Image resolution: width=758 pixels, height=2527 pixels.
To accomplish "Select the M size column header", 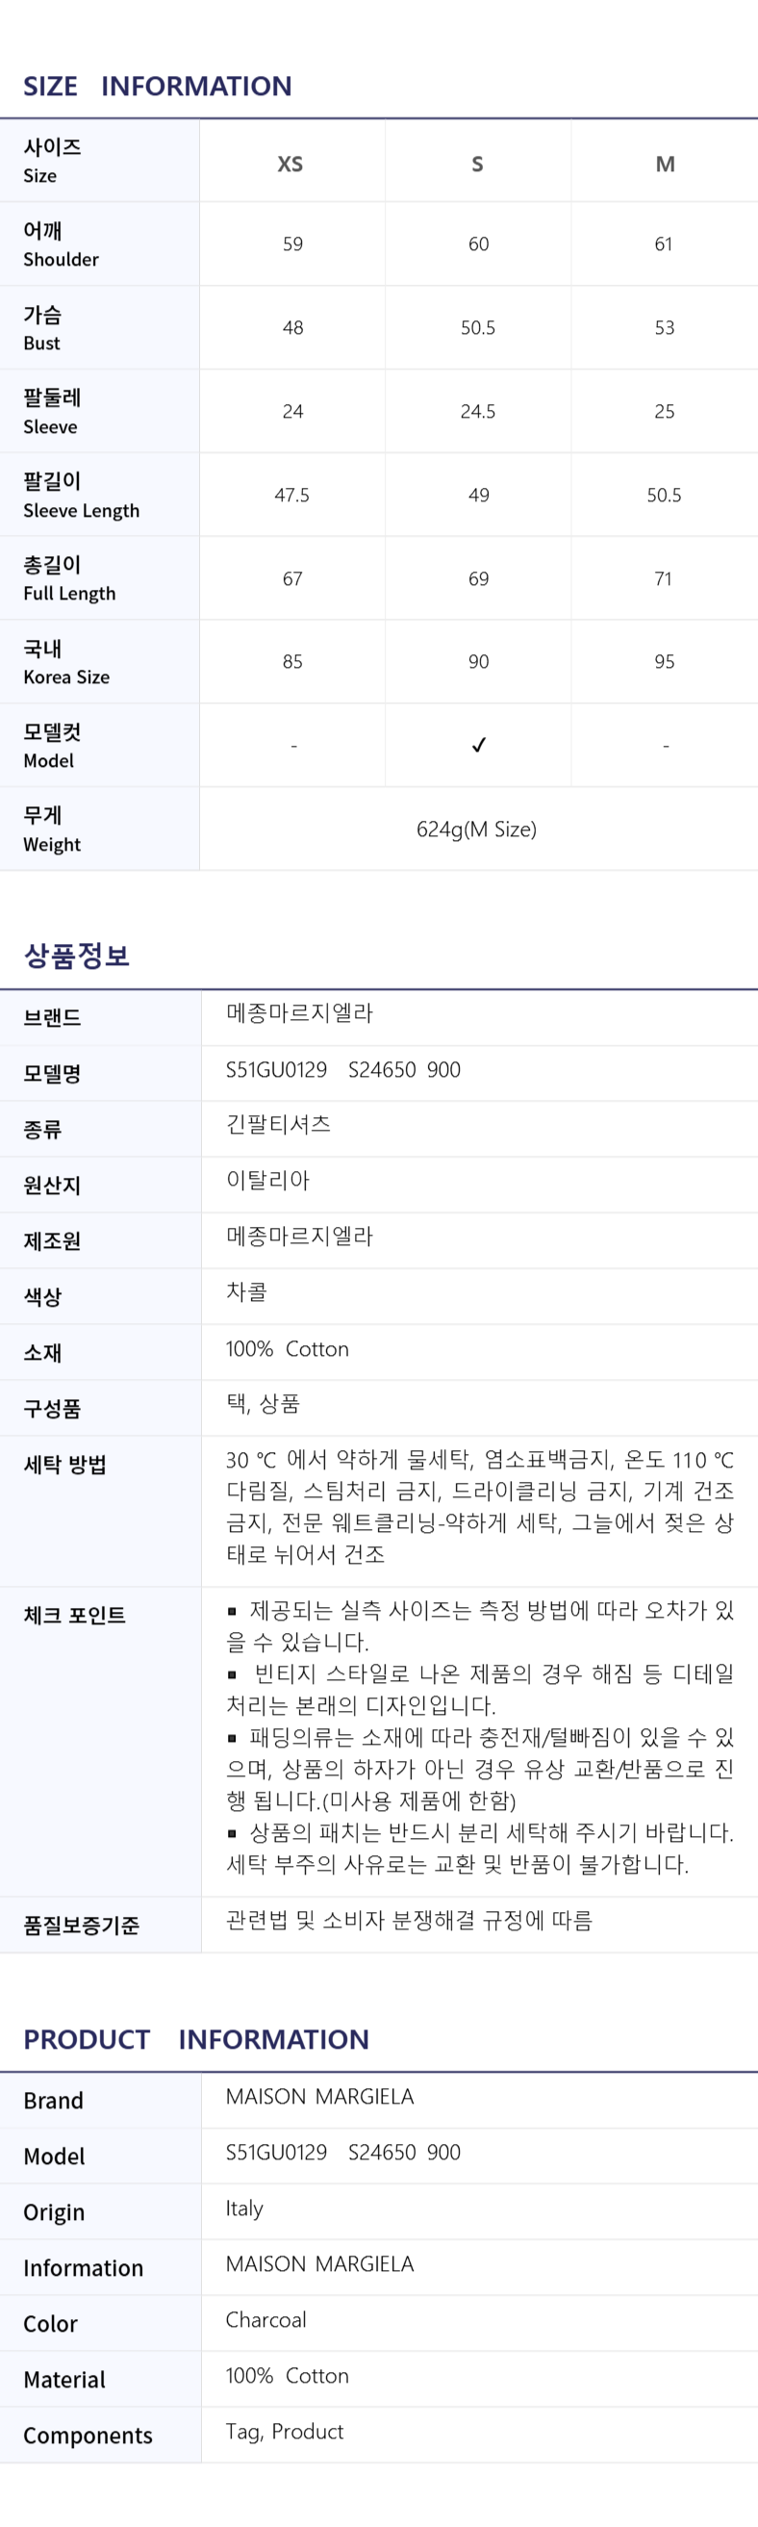I will click(x=665, y=164).
